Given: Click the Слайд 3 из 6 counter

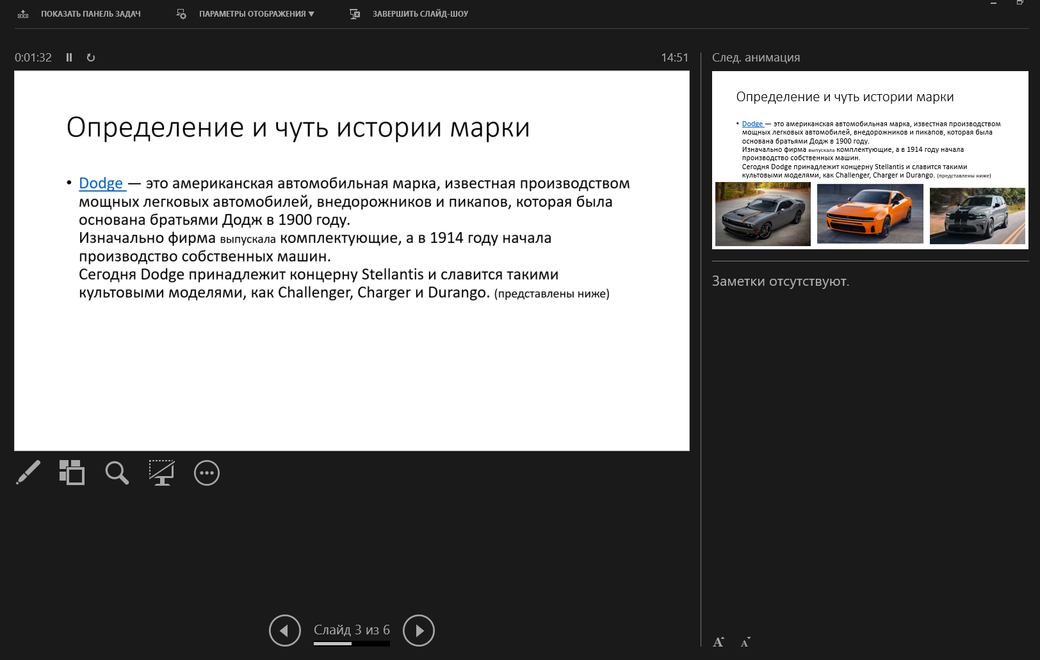Looking at the screenshot, I should pyautogui.click(x=352, y=629).
